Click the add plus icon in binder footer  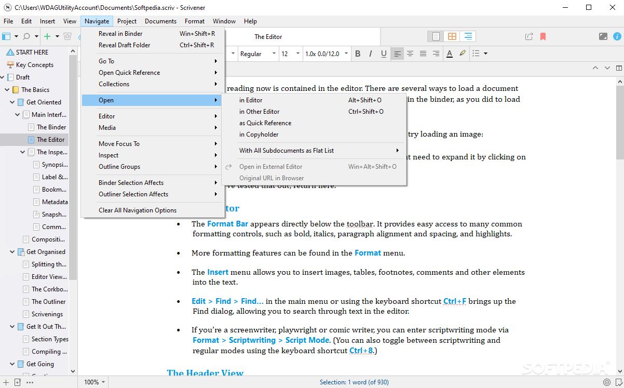point(6,382)
